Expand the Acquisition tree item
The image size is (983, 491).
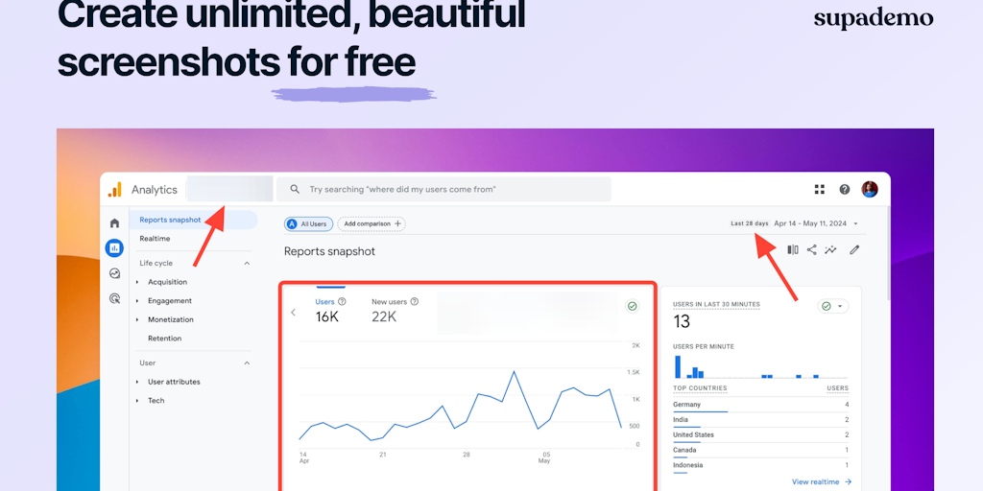click(167, 282)
